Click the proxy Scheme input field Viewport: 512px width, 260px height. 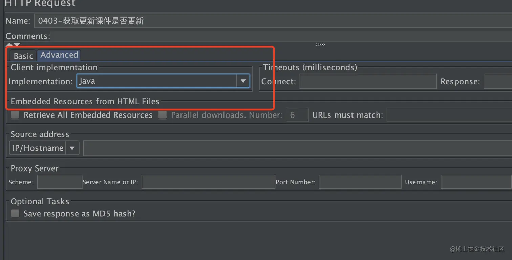coord(60,182)
